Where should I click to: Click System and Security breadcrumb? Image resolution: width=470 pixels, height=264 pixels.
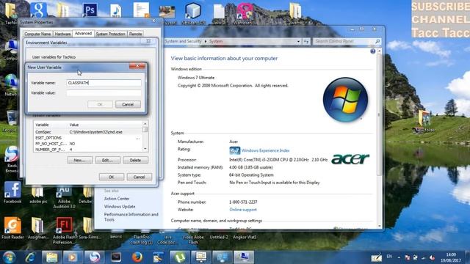[x=183, y=41]
